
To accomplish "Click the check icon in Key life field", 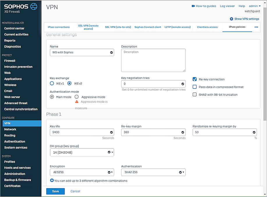I will [x=111, y=132].
